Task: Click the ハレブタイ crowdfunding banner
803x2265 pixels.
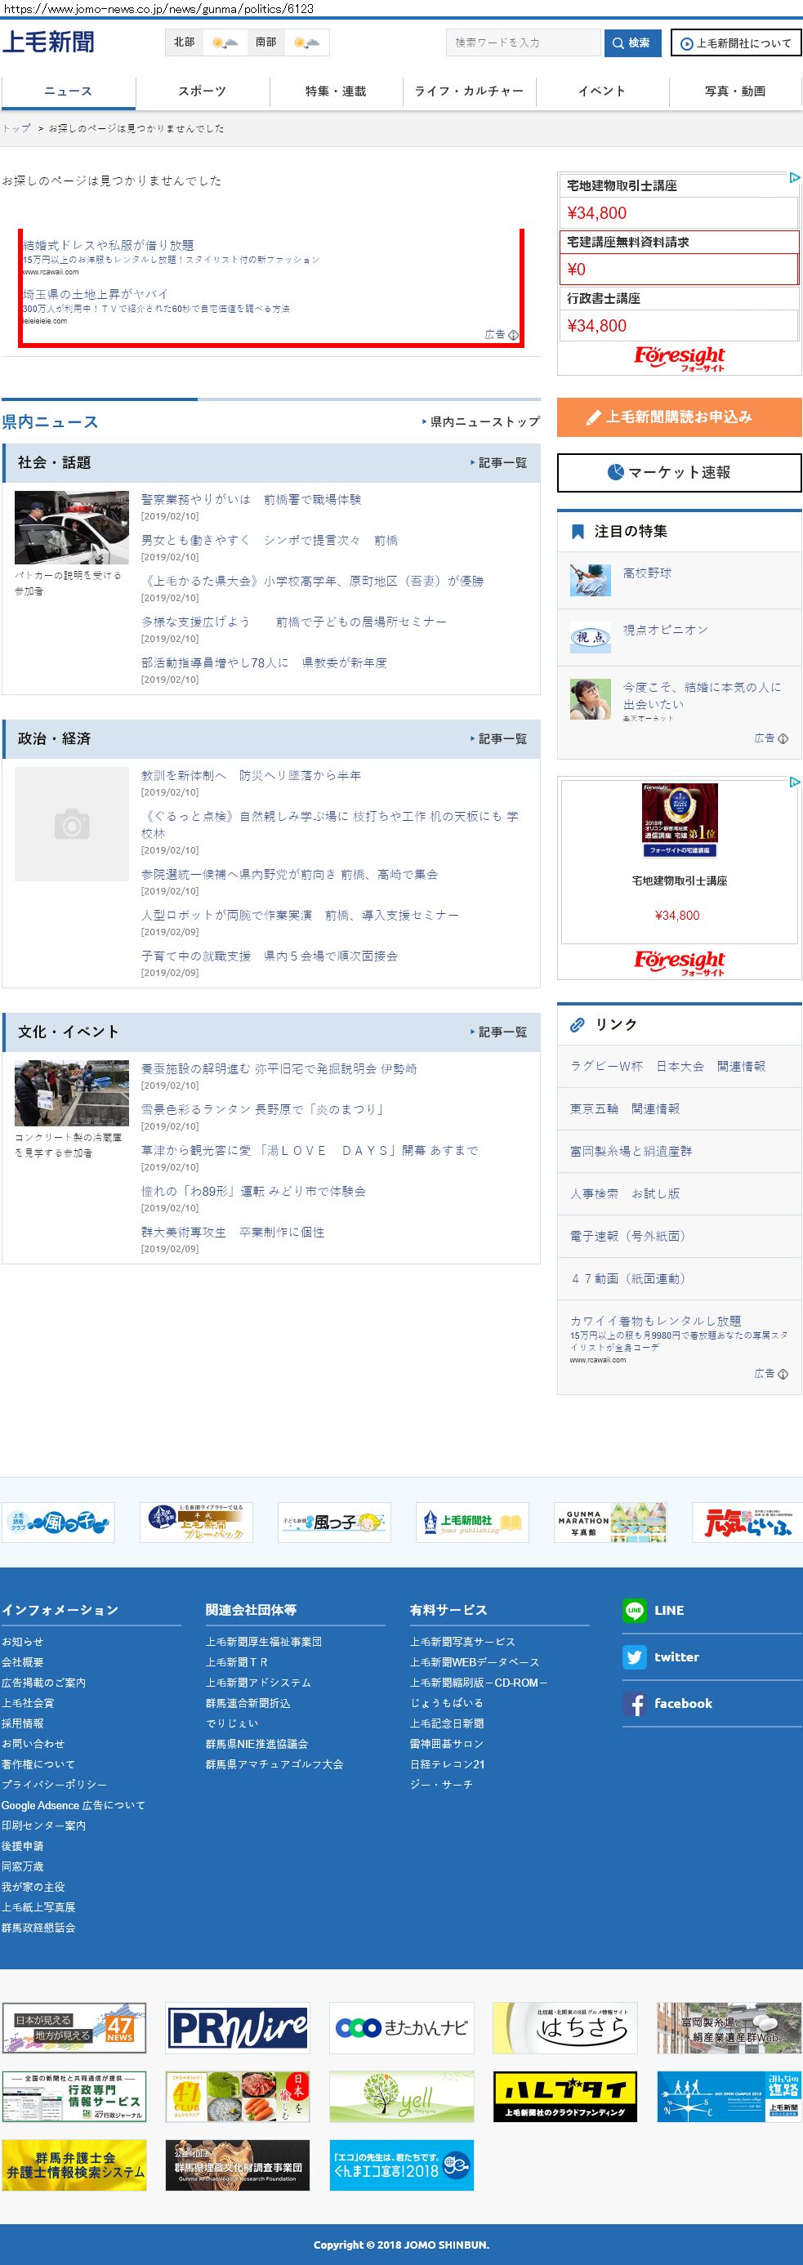Action: (x=564, y=2096)
